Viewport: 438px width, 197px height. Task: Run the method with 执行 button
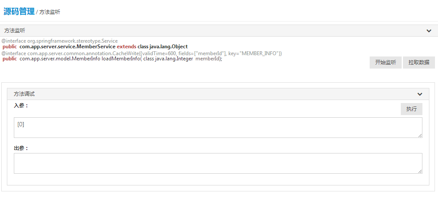(412, 109)
